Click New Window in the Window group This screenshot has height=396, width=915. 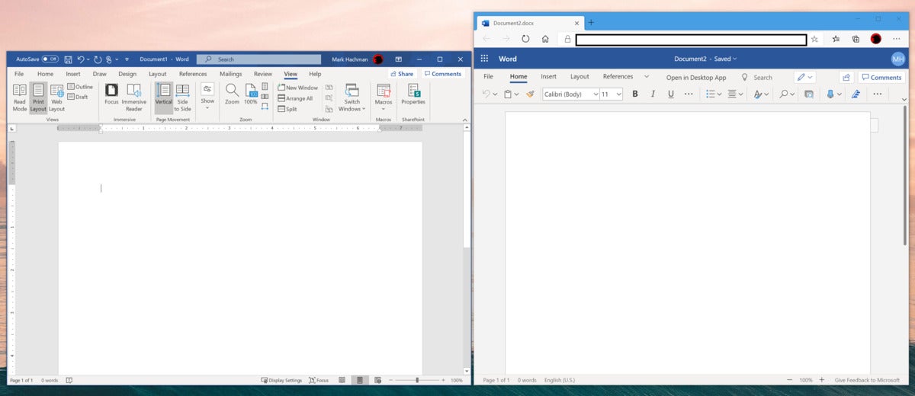click(298, 88)
